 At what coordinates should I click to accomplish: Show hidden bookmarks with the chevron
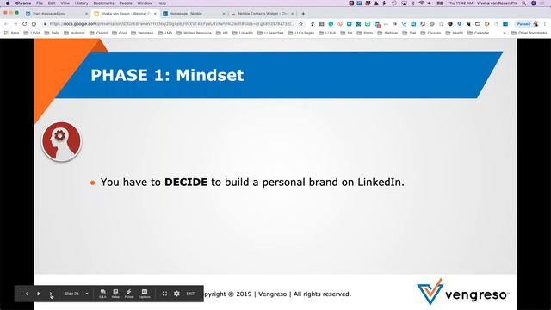[505, 33]
